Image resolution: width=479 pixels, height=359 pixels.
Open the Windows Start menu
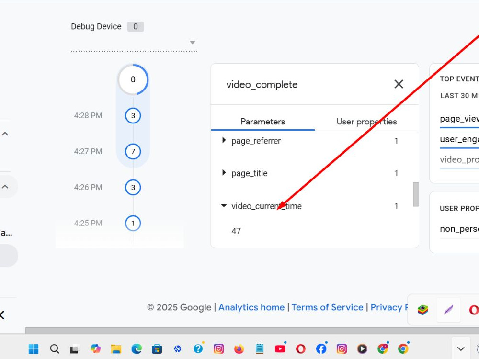click(x=34, y=349)
